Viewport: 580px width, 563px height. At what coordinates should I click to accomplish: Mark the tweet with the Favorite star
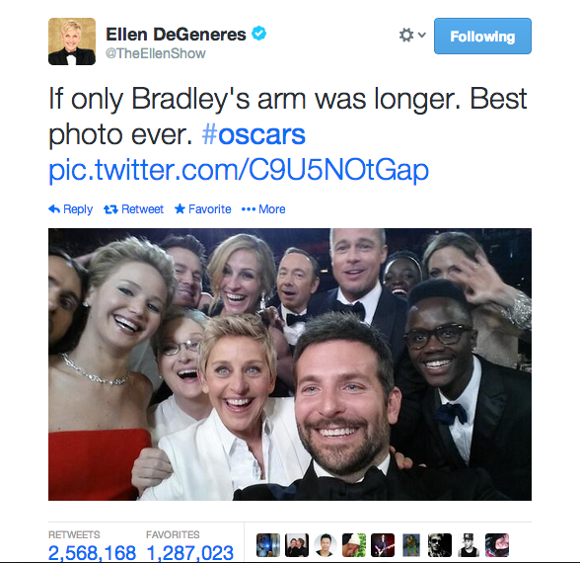pyautogui.click(x=180, y=209)
